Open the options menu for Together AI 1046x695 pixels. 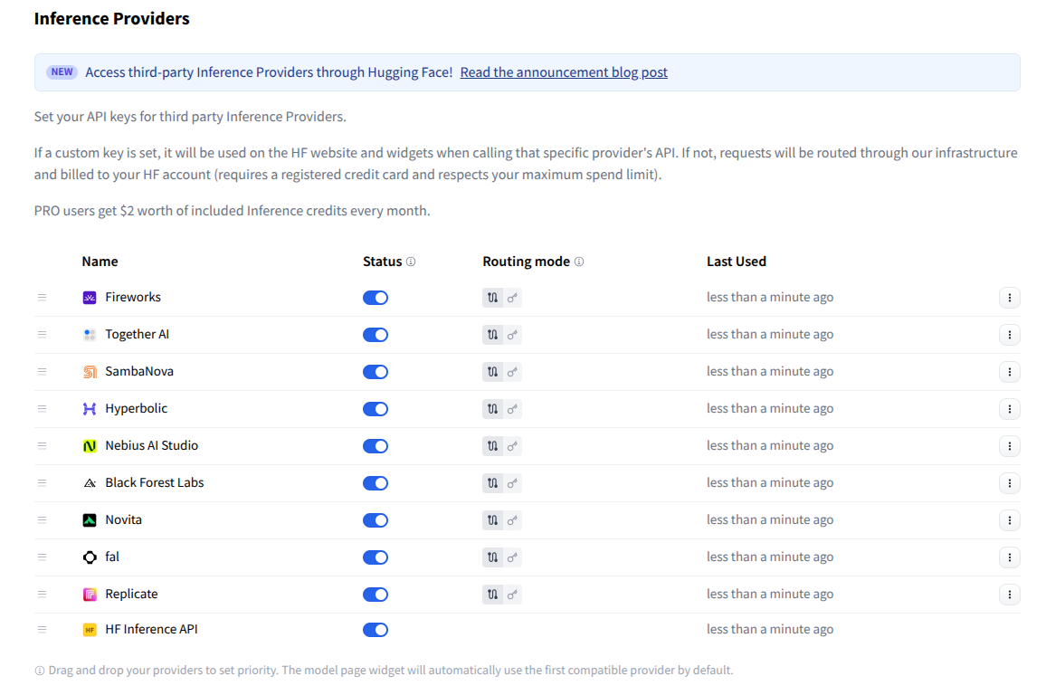(x=1010, y=334)
